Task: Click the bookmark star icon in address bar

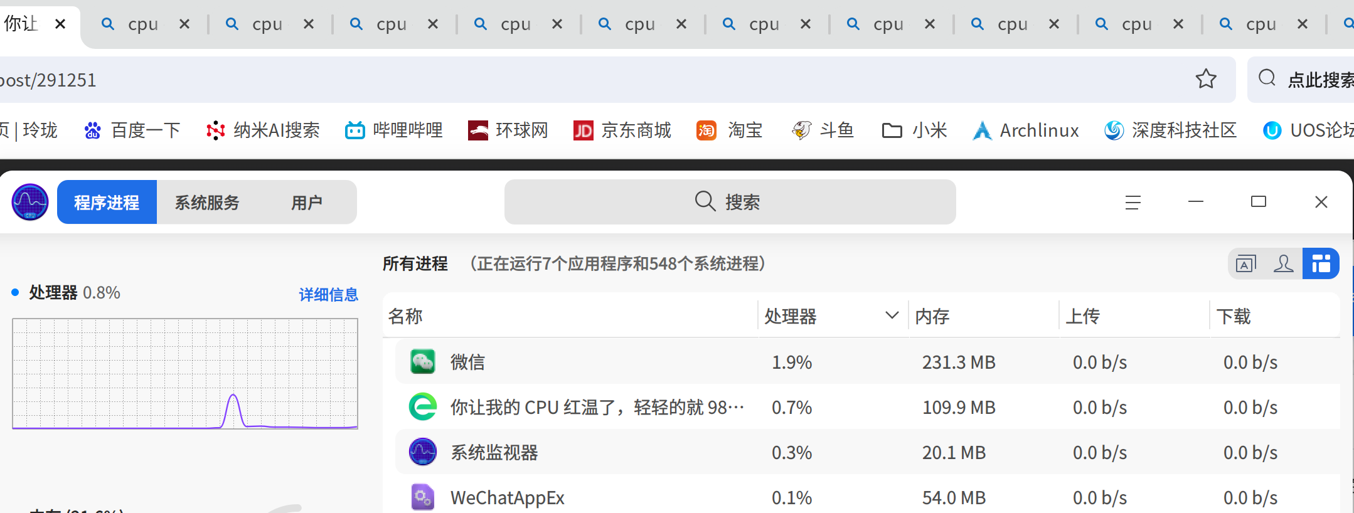Action: pos(1205,79)
